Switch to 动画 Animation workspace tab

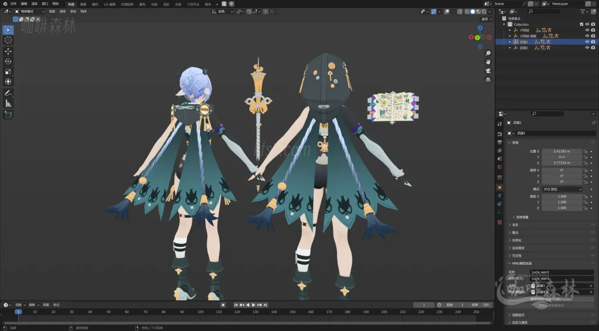click(x=154, y=4)
